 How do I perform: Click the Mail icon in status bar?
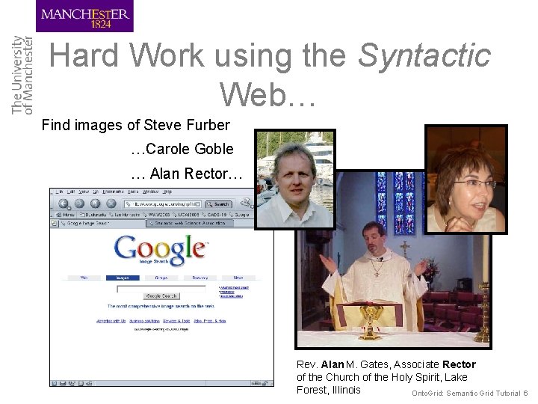pyautogui.click(x=63, y=383)
